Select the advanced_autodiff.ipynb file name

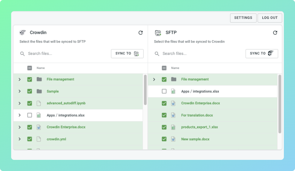click(66, 103)
